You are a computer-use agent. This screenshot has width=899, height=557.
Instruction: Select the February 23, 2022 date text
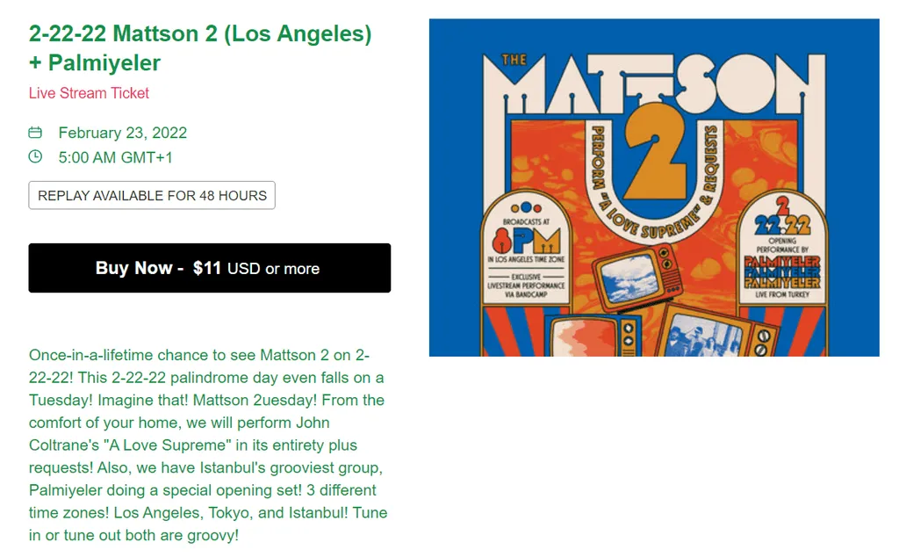[122, 133]
